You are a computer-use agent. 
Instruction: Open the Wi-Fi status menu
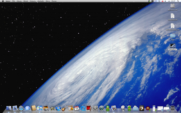click(159, 1)
